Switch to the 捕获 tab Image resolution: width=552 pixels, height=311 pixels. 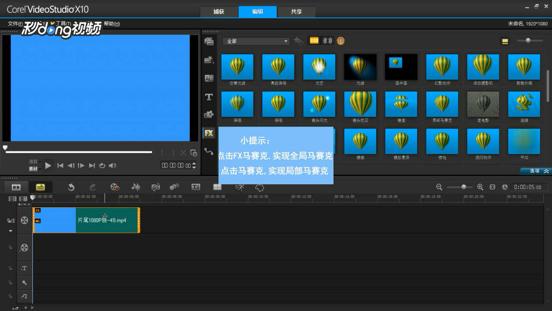coord(219,12)
